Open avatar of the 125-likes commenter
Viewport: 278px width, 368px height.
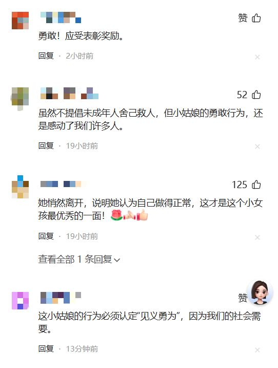pos(21,187)
